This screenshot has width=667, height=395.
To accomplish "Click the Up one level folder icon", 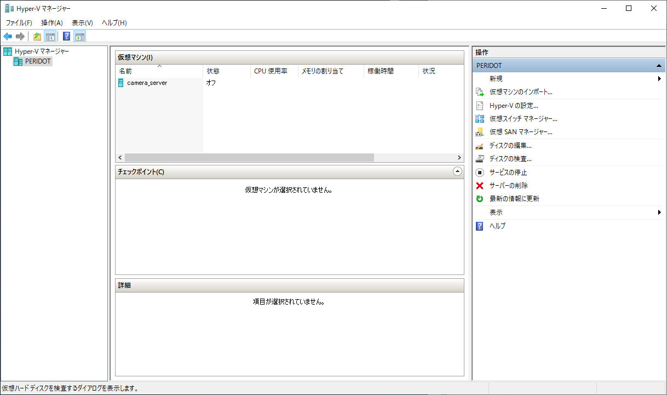I will [x=37, y=37].
